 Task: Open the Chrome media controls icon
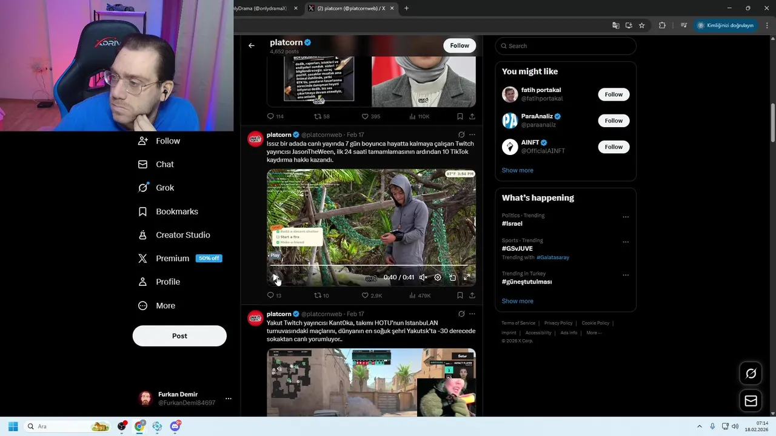click(683, 25)
